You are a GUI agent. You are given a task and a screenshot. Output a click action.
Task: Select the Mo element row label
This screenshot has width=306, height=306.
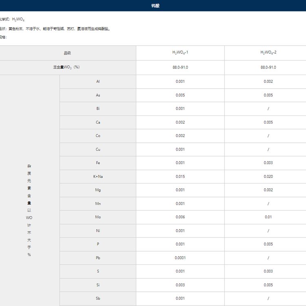[98, 217]
